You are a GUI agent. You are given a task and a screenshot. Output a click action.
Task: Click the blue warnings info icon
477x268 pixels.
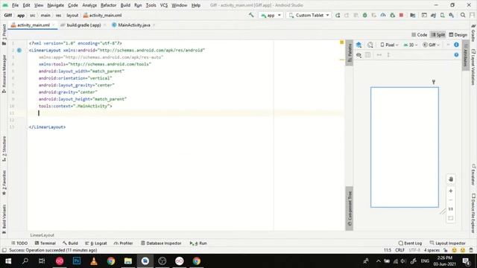coord(456,45)
